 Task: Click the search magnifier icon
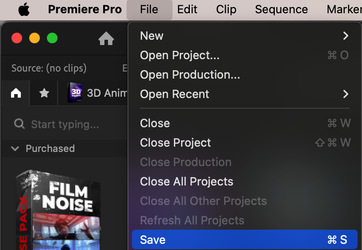tap(19, 124)
